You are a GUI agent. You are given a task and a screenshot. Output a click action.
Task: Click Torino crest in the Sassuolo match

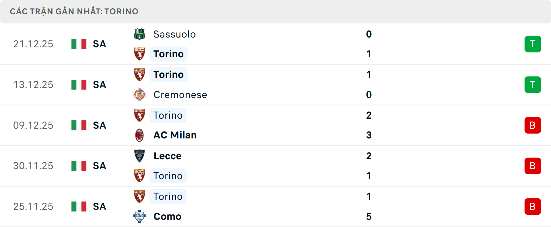click(x=139, y=54)
